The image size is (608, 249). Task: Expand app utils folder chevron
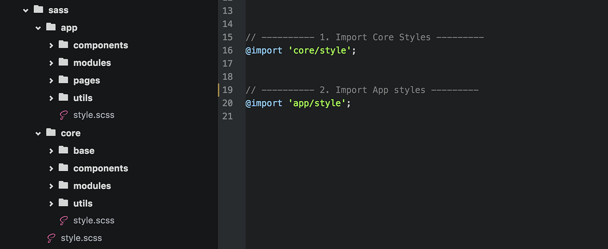tap(51, 98)
